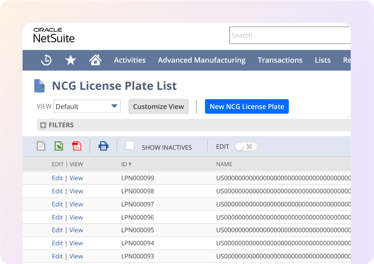Click Customize View button
Image resolution: width=374 pixels, height=264 pixels.
coord(158,106)
